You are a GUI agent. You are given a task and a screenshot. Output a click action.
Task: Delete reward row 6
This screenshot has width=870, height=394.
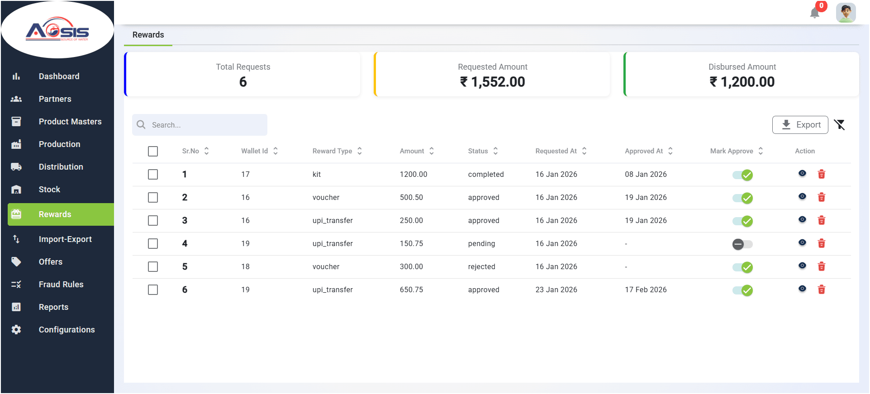[x=822, y=290]
